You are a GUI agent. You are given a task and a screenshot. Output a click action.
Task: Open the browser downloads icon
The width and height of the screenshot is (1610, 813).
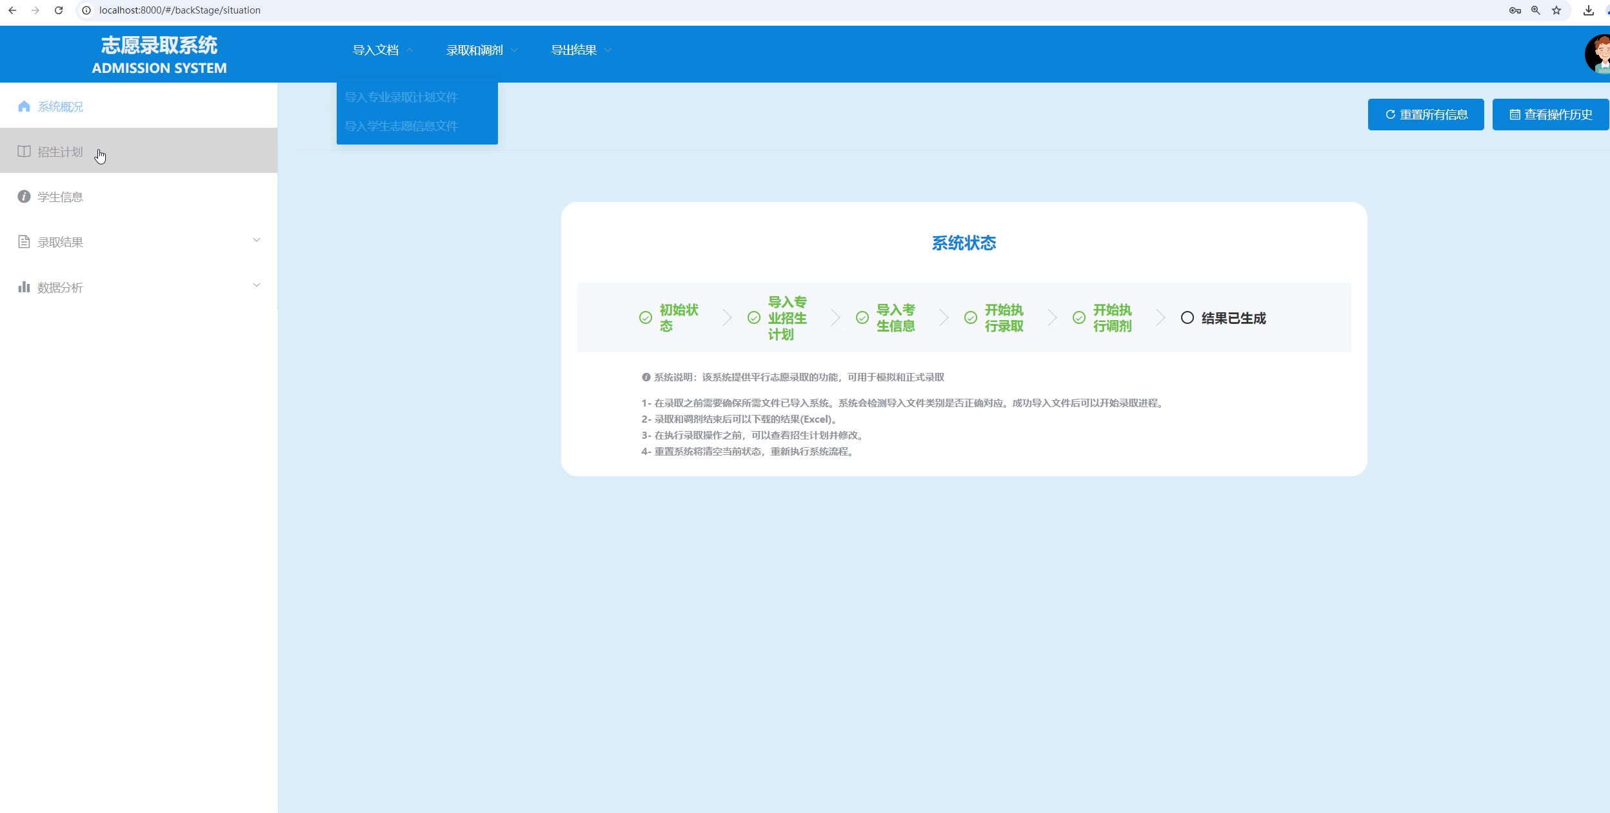(x=1589, y=10)
